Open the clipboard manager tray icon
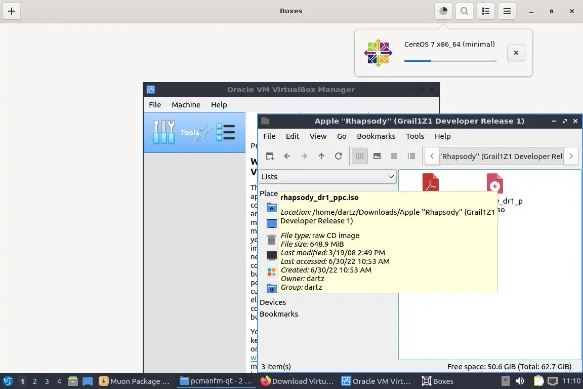 point(538,381)
